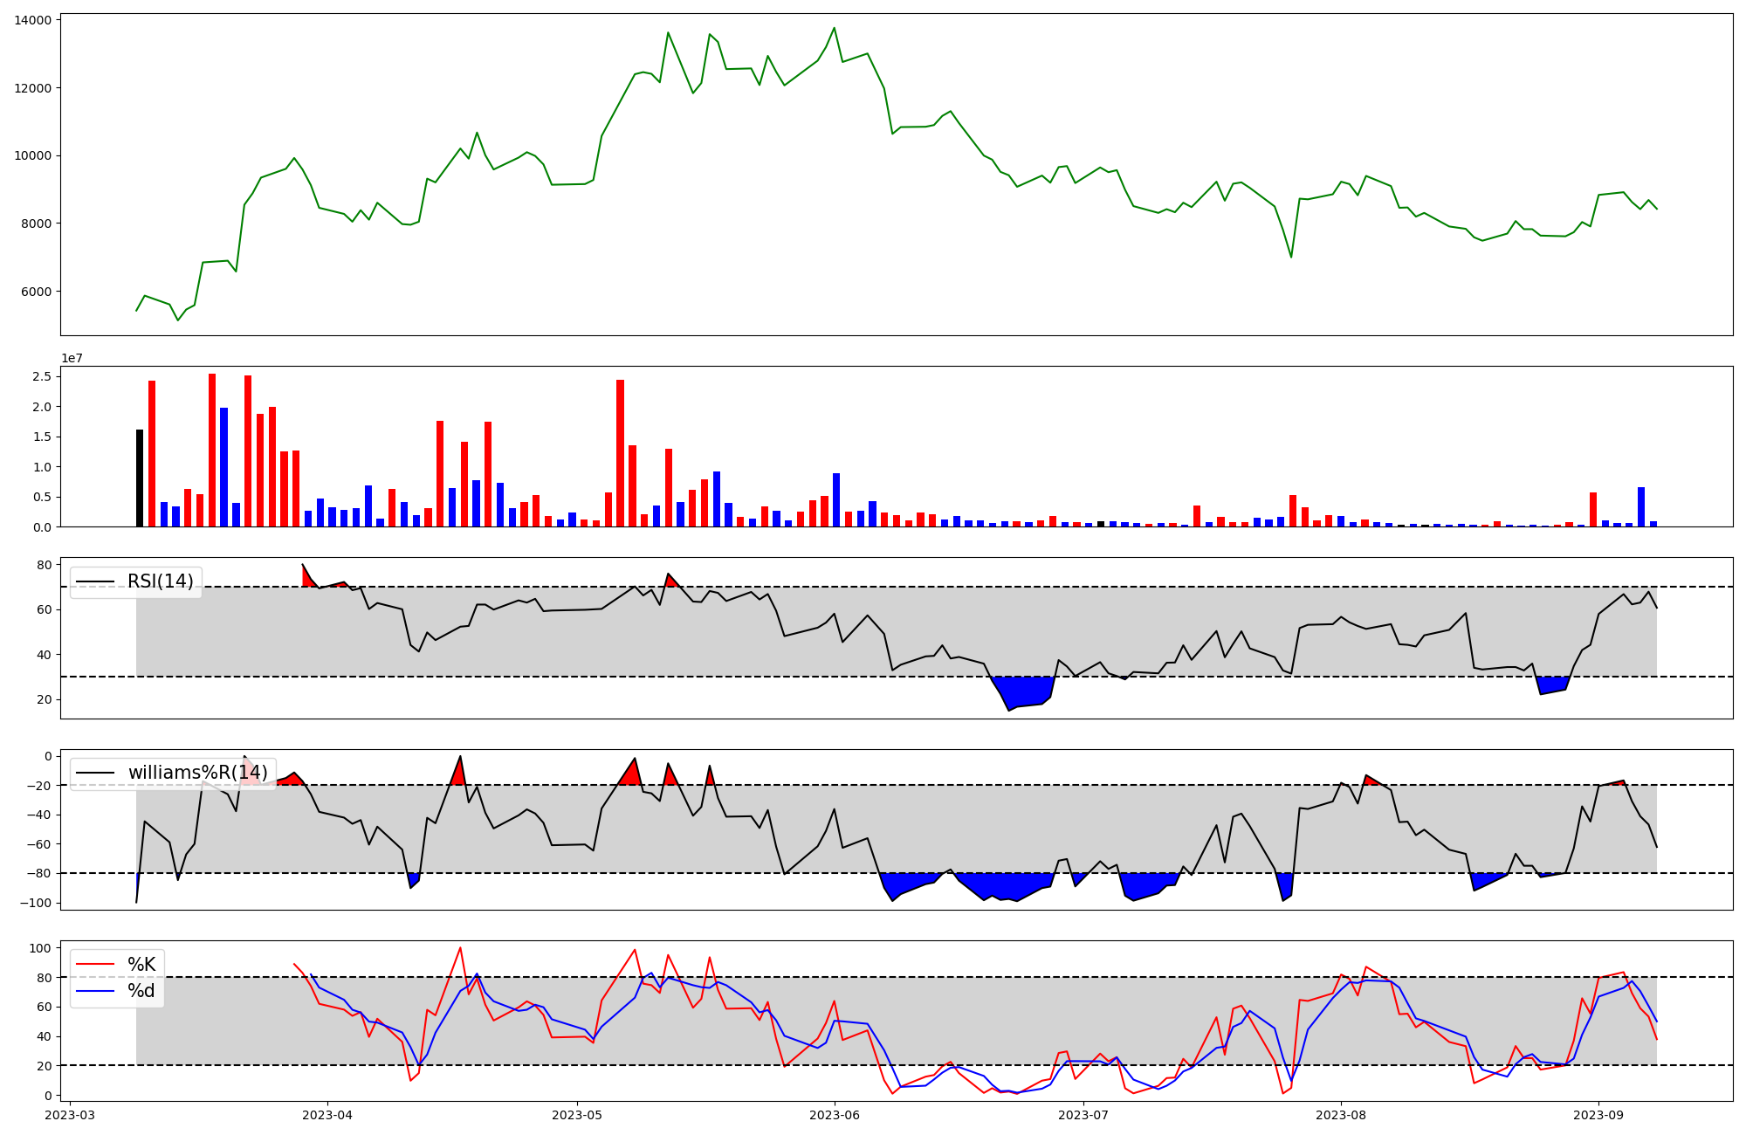Image resolution: width=1746 pixels, height=1135 pixels.
Task: Click the red %K legend line sample
Action: pyautogui.click(x=95, y=965)
